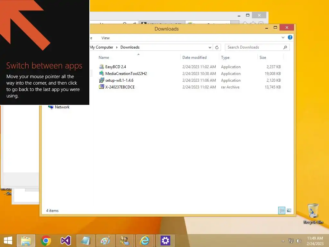Close the Downloads window
This screenshot has width=329, height=247.
(287, 28)
